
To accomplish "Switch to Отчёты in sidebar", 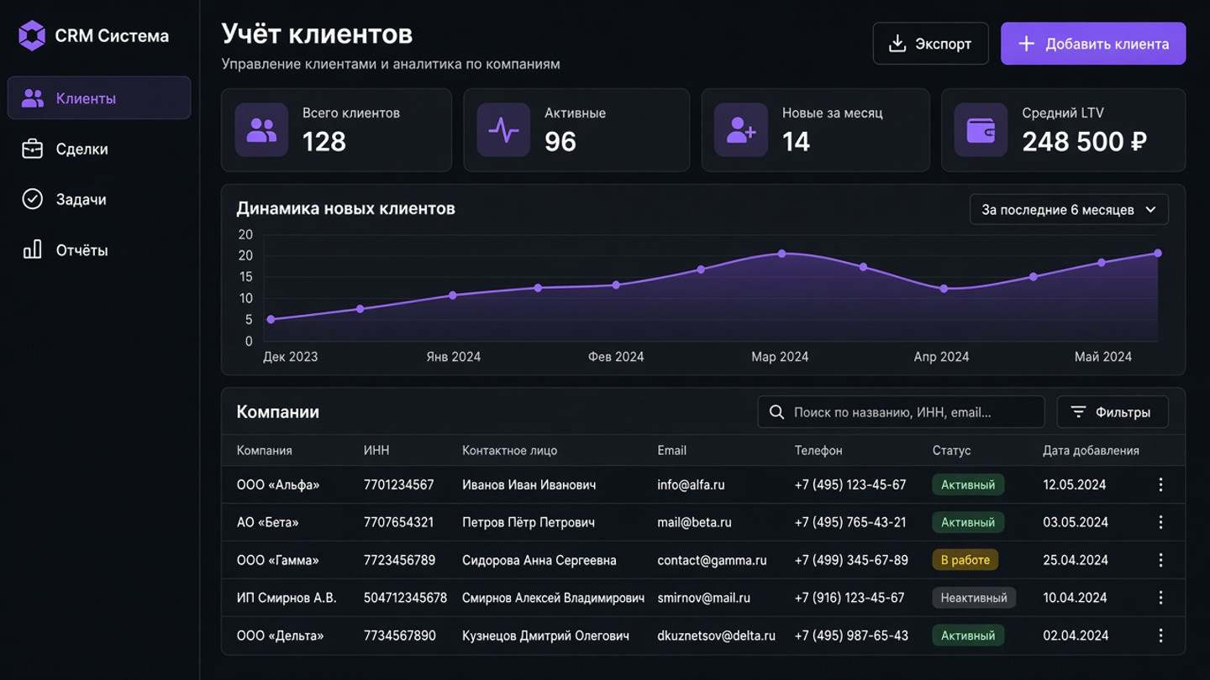I will click(99, 249).
